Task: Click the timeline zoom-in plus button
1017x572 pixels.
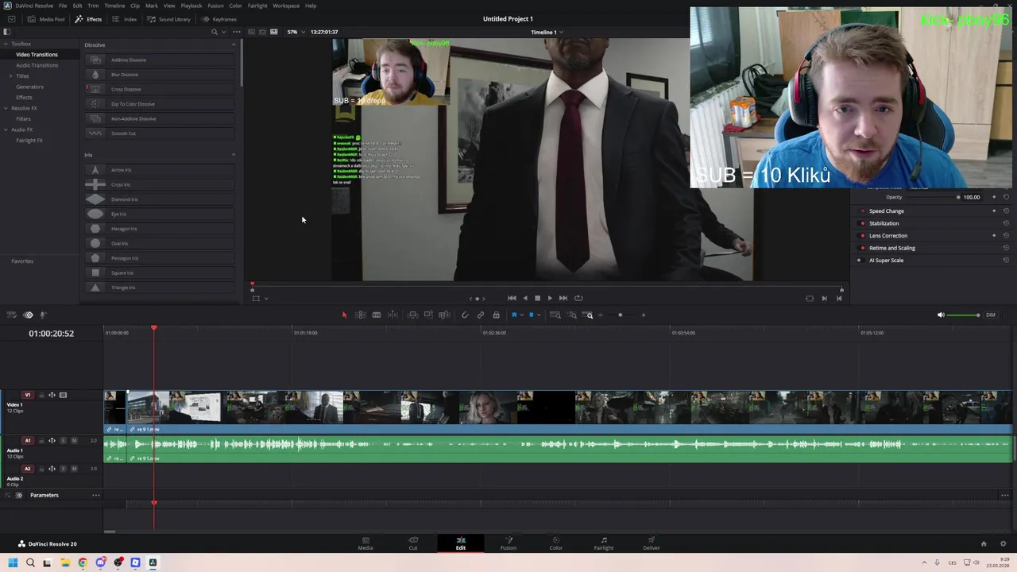Action: coord(644,315)
